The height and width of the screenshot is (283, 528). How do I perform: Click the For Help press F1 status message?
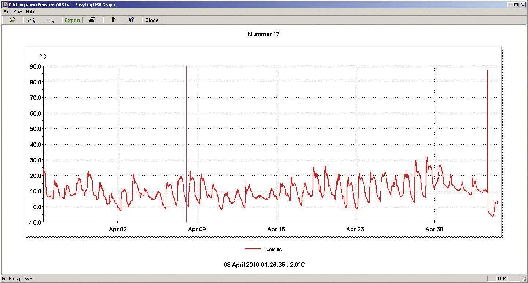[18, 279]
